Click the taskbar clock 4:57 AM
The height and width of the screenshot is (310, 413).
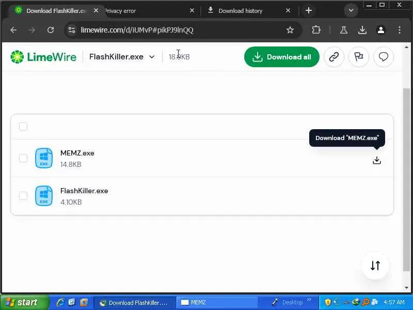point(394,302)
